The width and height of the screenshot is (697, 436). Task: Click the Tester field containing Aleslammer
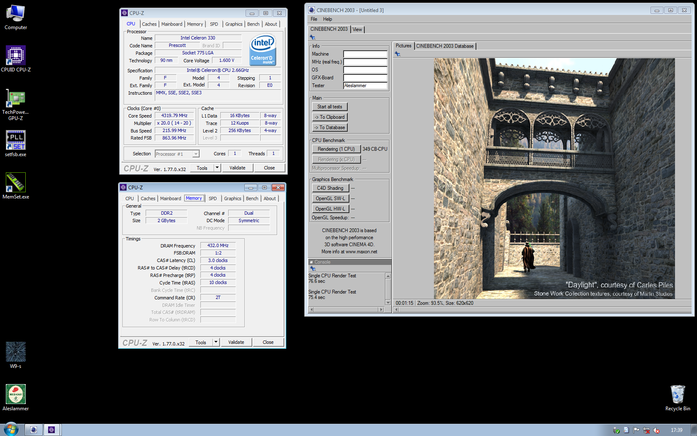[366, 86]
